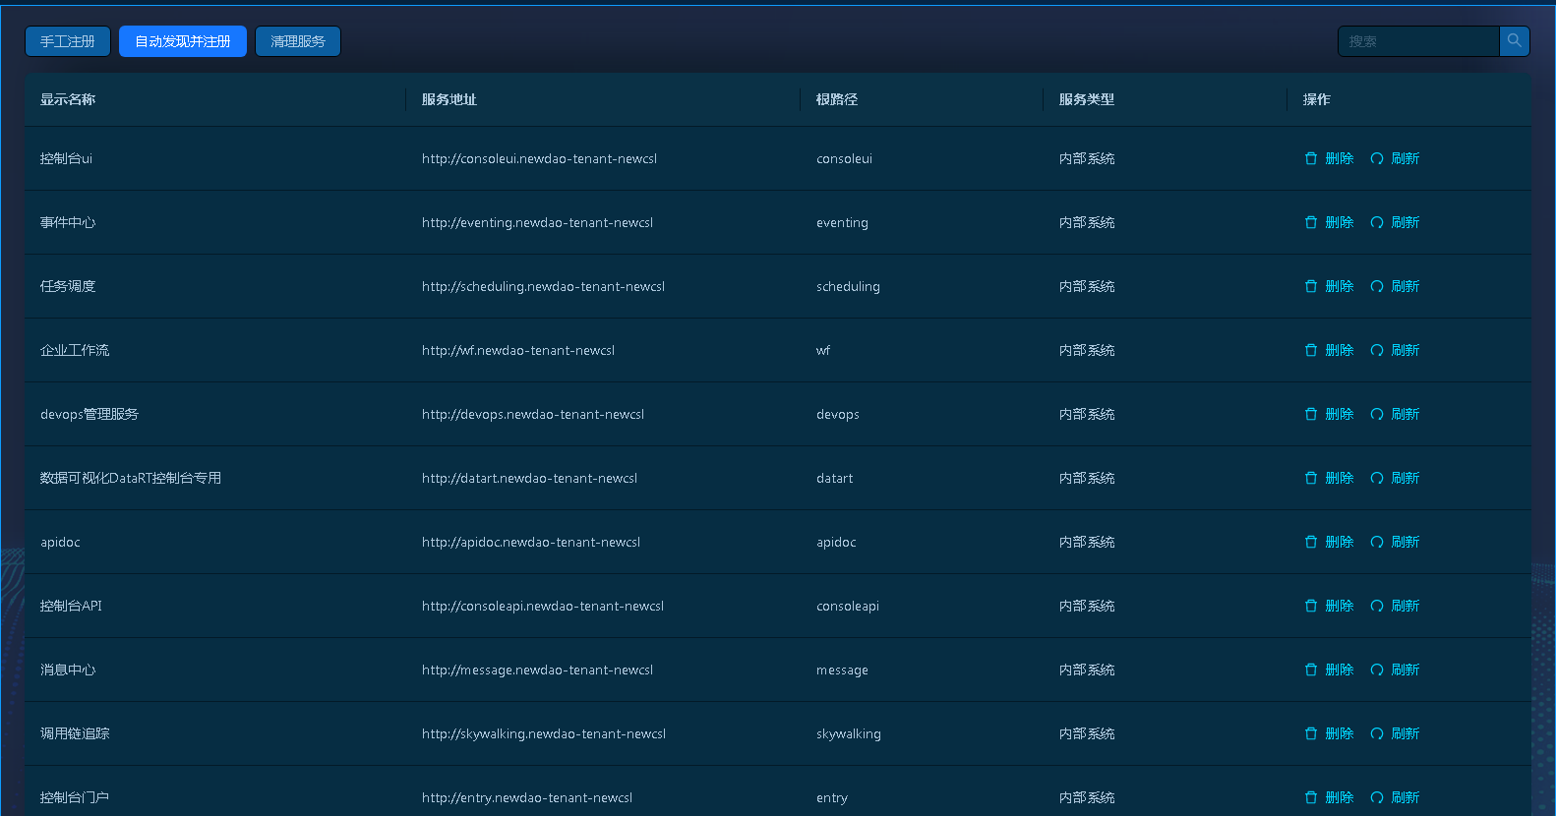Screen dimensions: 1556x816
Task: Click the http://entry.newdao-tenant-newcsl address
Action: point(527,797)
